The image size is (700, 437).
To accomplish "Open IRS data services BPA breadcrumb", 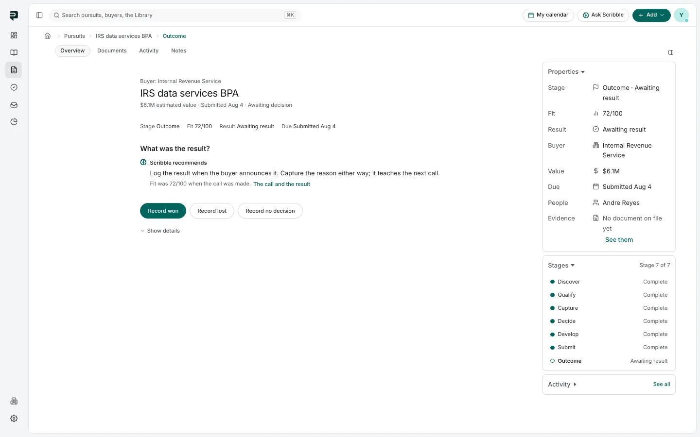I will coord(123,36).
